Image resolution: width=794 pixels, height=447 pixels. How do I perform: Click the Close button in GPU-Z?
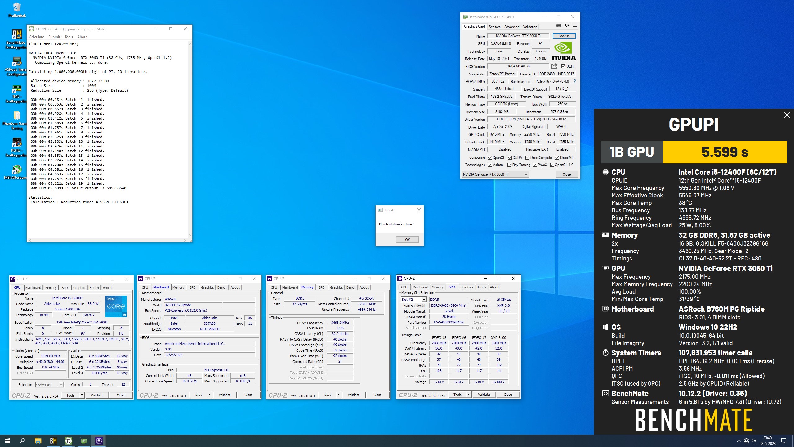[x=566, y=174]
